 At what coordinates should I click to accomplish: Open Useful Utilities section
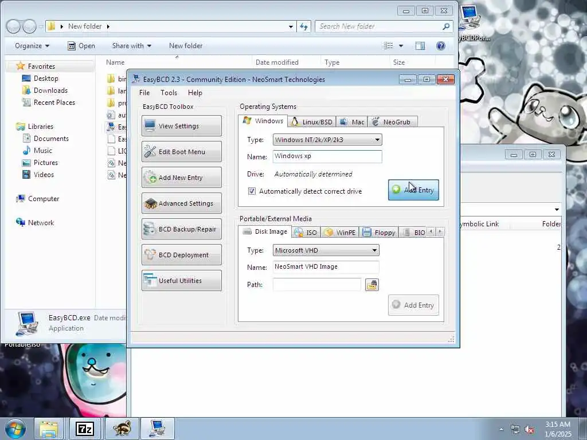pyautogui.click(x=182, y=281)
